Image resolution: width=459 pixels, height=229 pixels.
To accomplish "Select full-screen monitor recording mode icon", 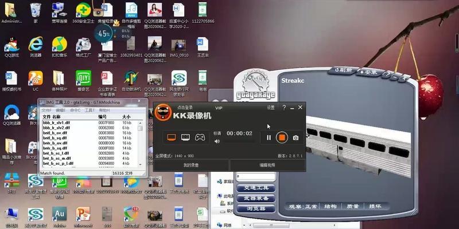I will [172, 137].
